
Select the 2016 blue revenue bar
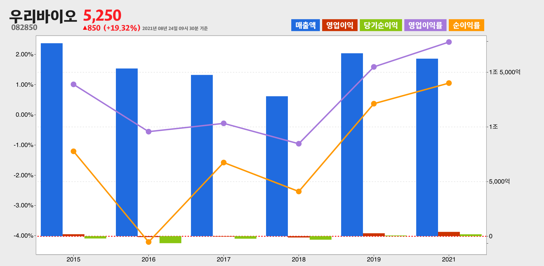(x=127, y=152)
